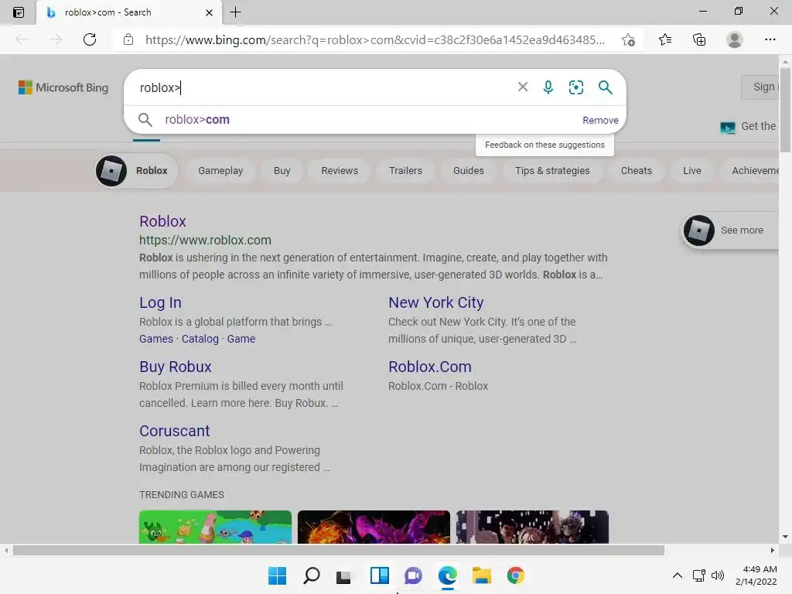Screen dimensions: 792x594
Task: Open volume control in system tray
Action: [717, 575]
